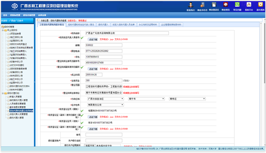
Task: Click the system logo emblem in the header
Action: point(15,6)
